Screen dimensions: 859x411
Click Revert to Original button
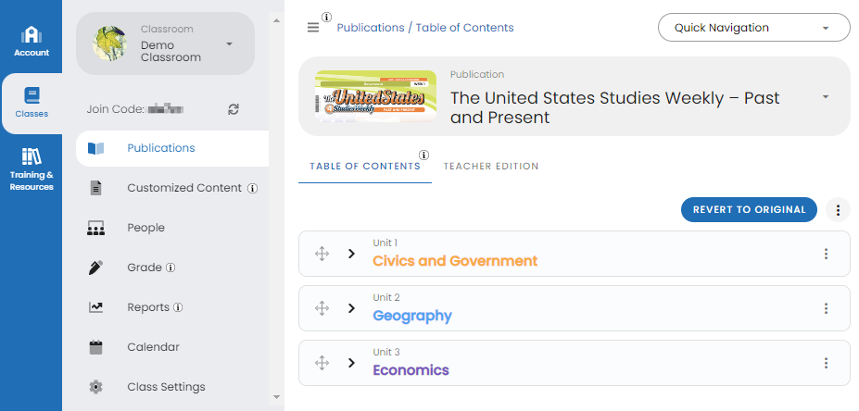(x=749, y=209)
